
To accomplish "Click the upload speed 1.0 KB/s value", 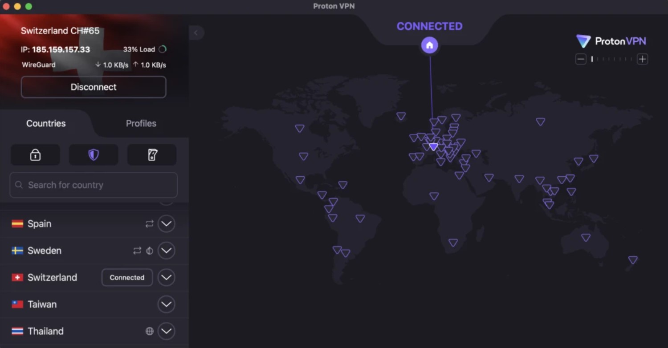I will pyautogui.click(x=153, y=65).
